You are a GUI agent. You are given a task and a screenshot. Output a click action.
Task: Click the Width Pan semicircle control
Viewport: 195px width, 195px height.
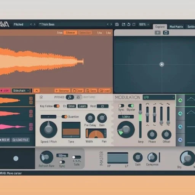(96, 133)
